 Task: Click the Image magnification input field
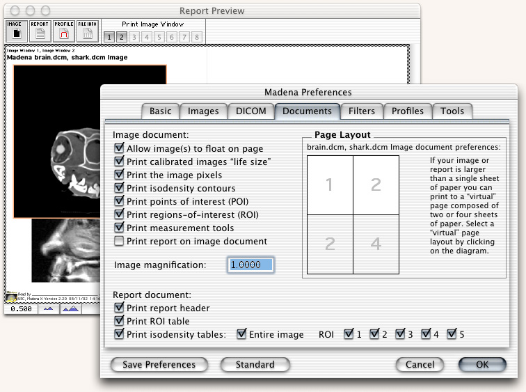[x=250, y=265]
